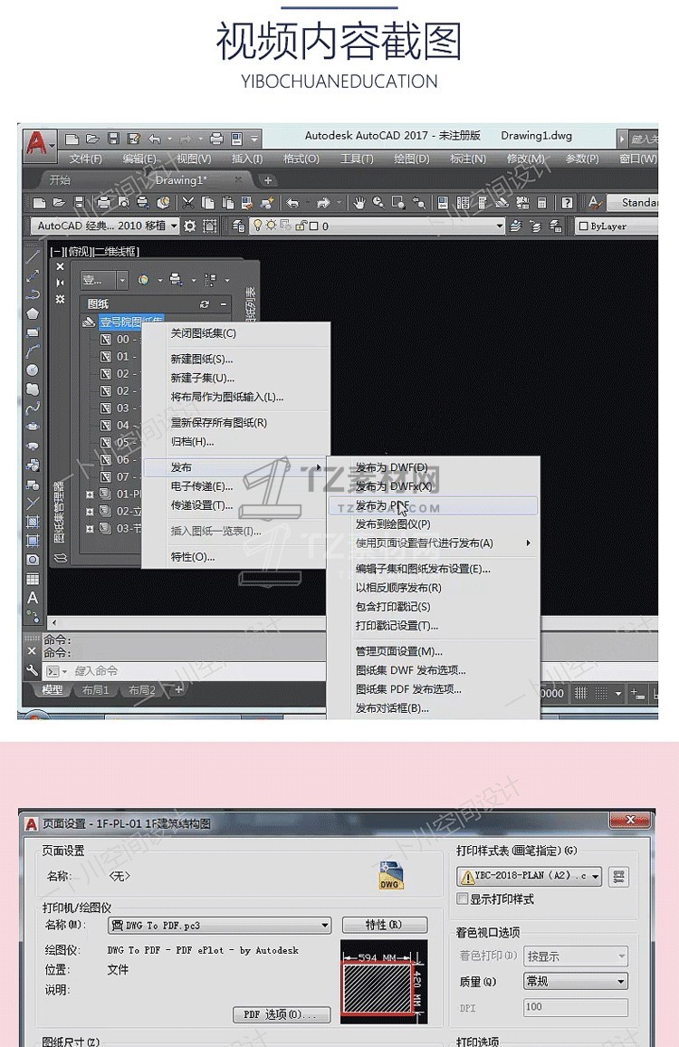679x1047 pixels.
Task: Click the publish printer icon in sheet set manager
Action: tap(176, 280)
